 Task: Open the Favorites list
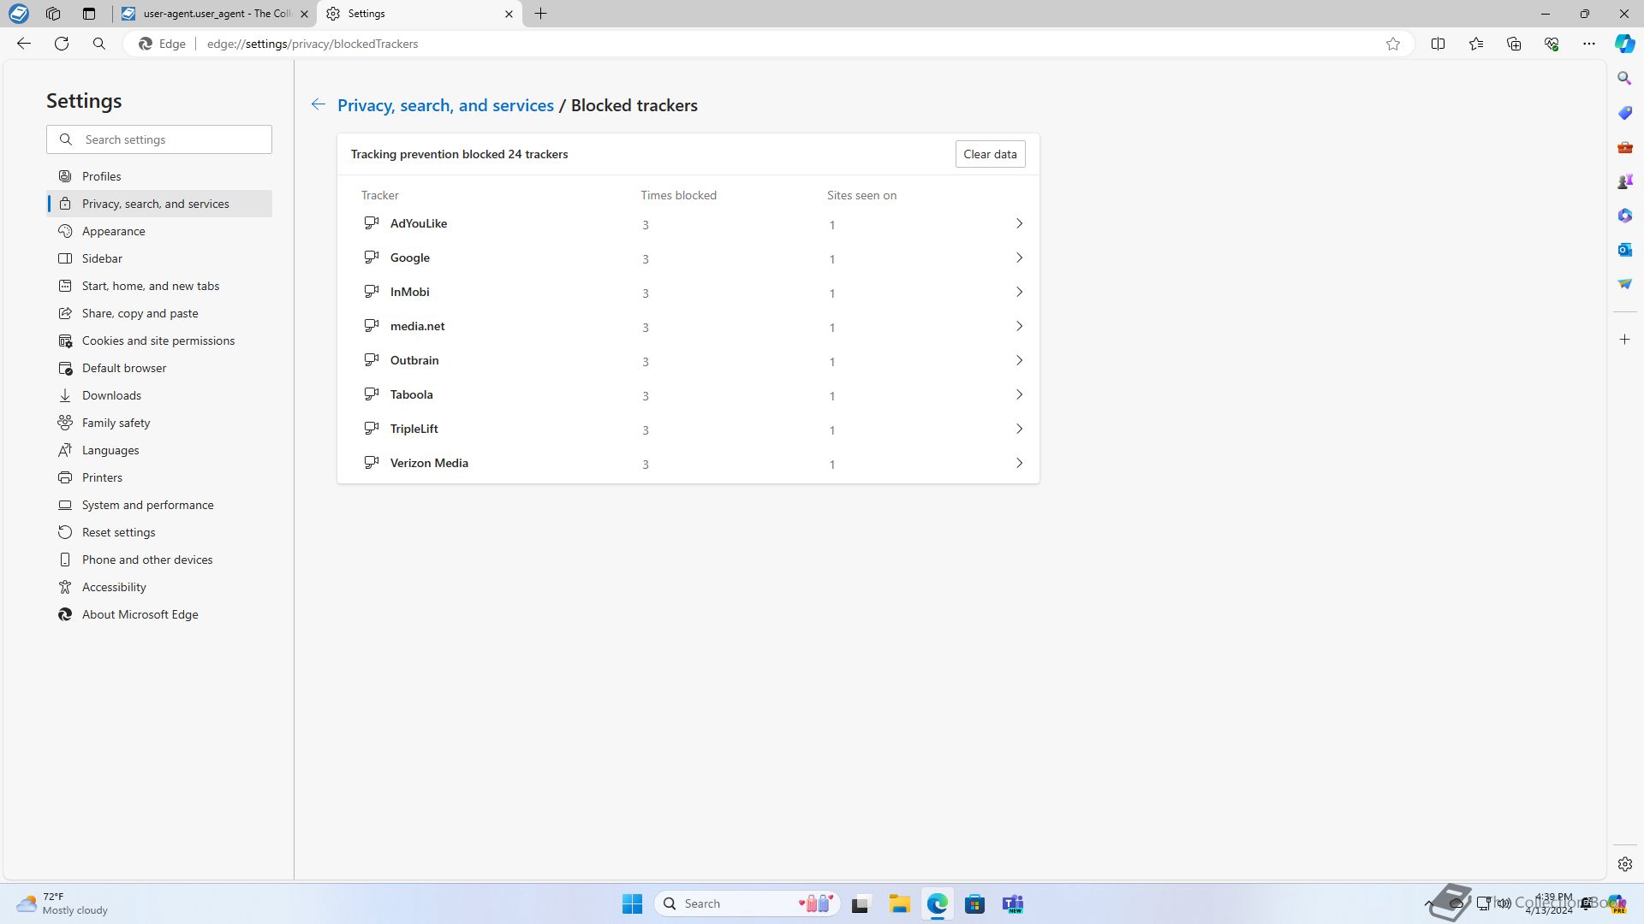tap(1476, 44)
